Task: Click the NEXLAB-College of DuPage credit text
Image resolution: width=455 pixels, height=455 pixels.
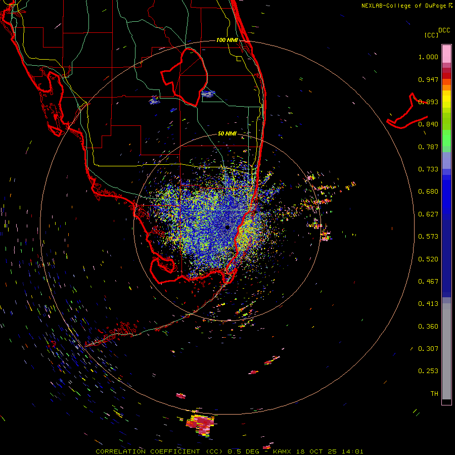Action: tap(403, 6)
